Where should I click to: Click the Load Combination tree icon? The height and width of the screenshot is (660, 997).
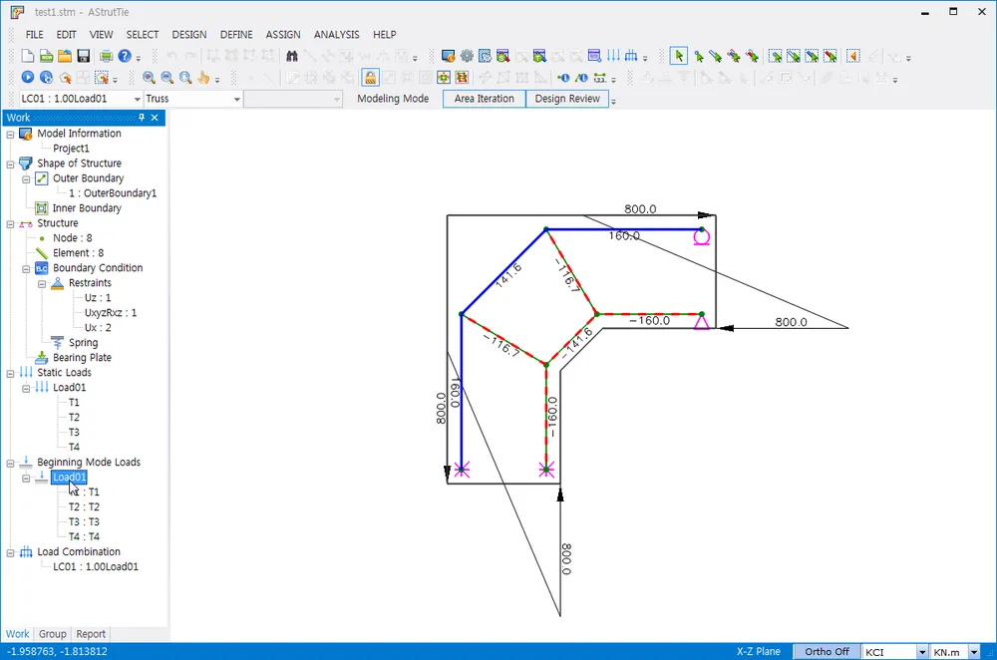pos(26,552)
